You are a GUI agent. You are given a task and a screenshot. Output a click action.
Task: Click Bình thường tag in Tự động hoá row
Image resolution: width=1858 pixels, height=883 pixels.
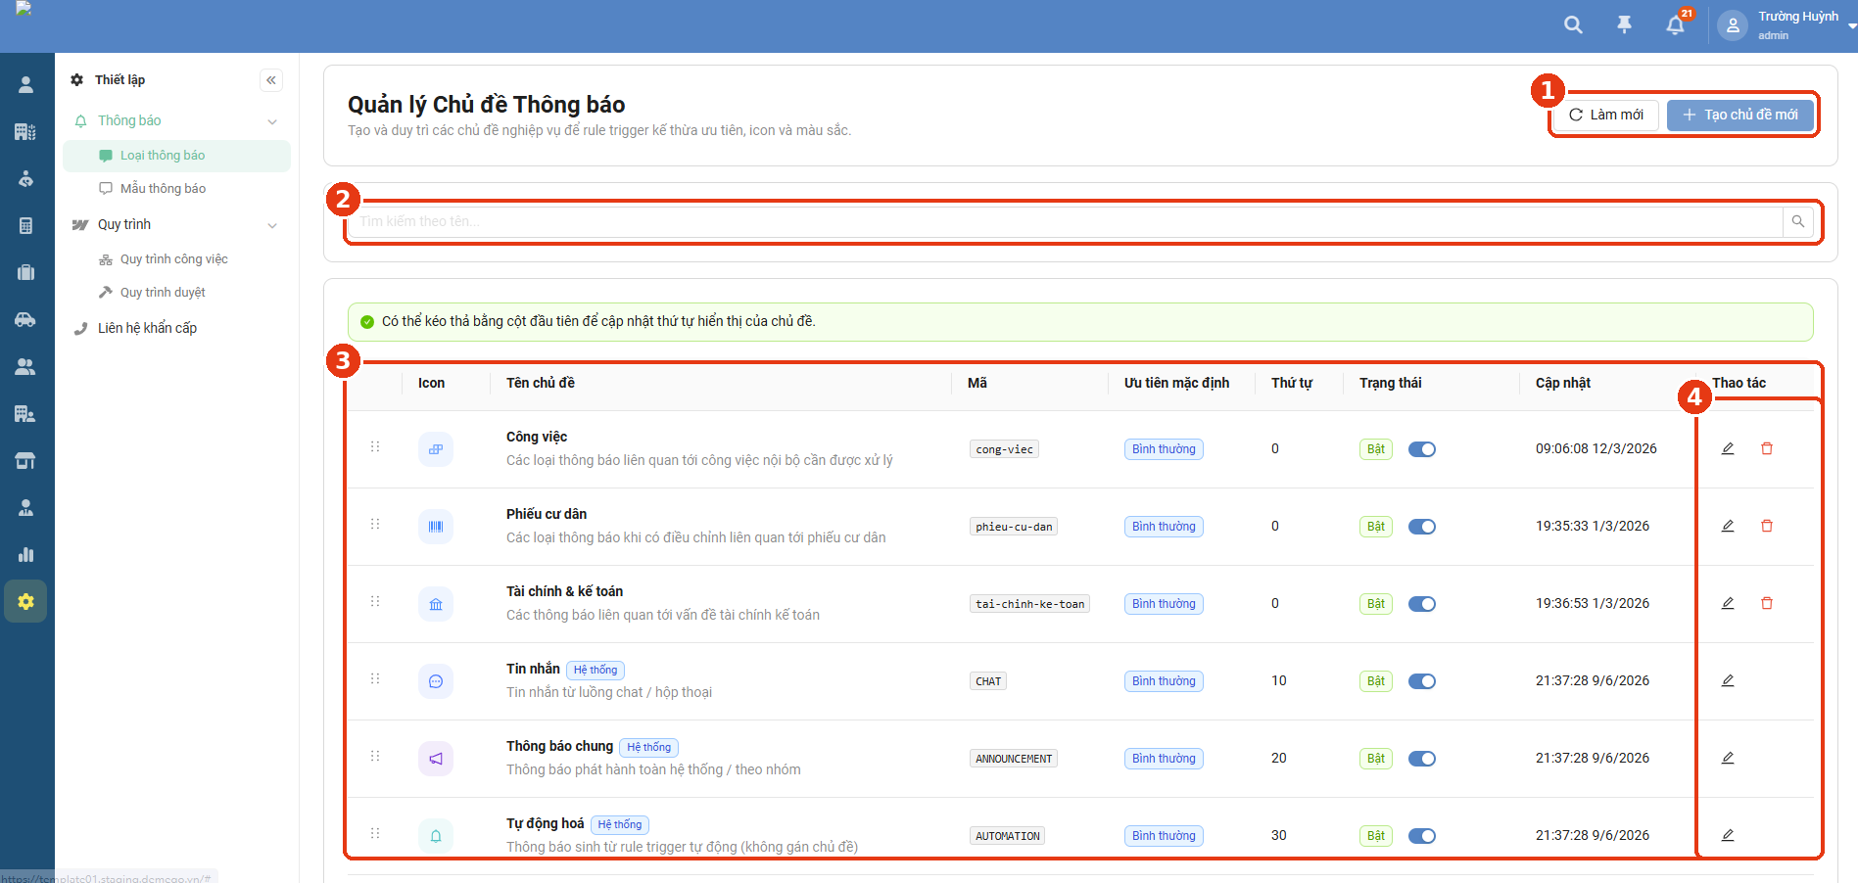[1164, 836]
